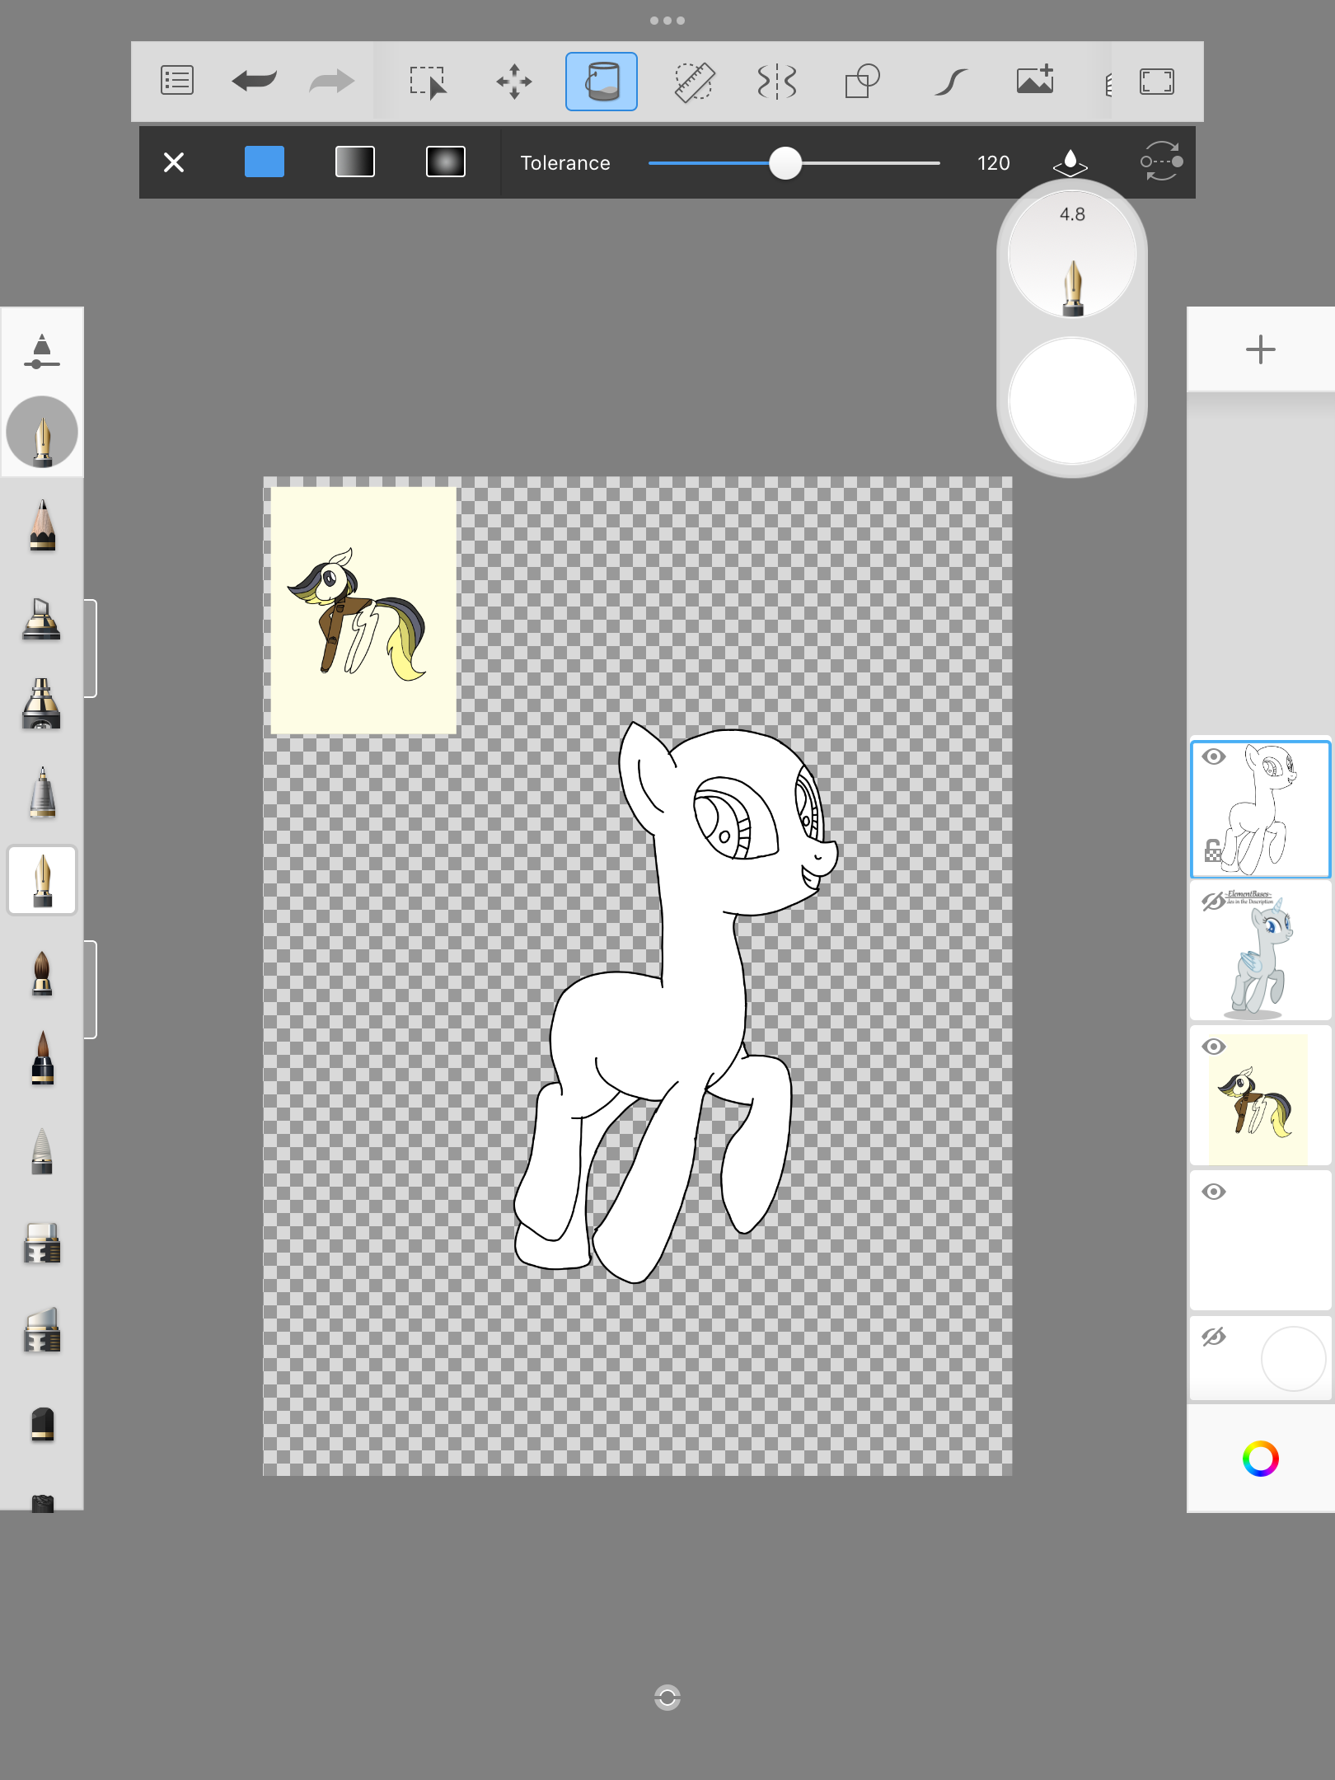This screenshot has width=1335, height=1780.
Task: Open the Guides ruler tool
Action: pyautogui.click(x=694, y=82)
